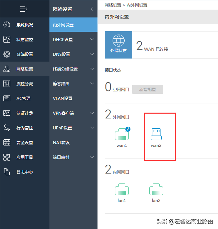Screen dimensions: 218x229
Task: Click the 网络设置 submenu panel title
Action: (x=62, y=9)
